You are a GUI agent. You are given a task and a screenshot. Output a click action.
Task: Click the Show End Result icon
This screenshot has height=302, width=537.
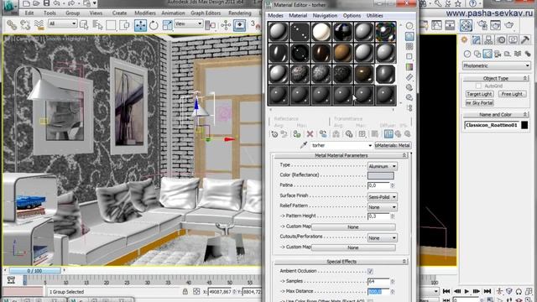388,134
